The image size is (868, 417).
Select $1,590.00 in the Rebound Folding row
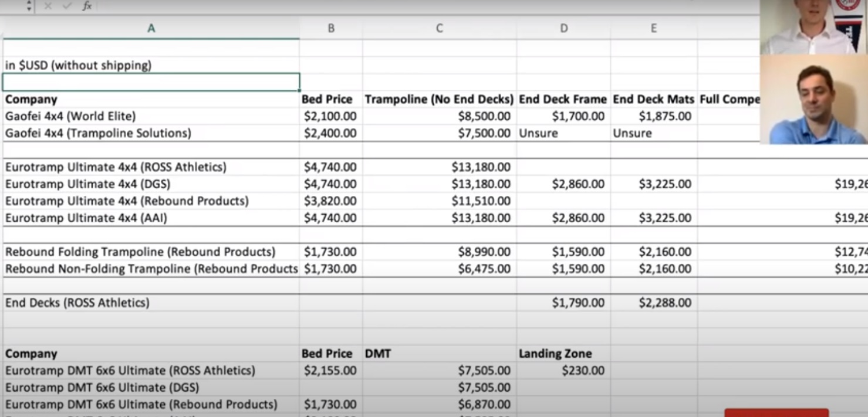(x=563, y=252)
